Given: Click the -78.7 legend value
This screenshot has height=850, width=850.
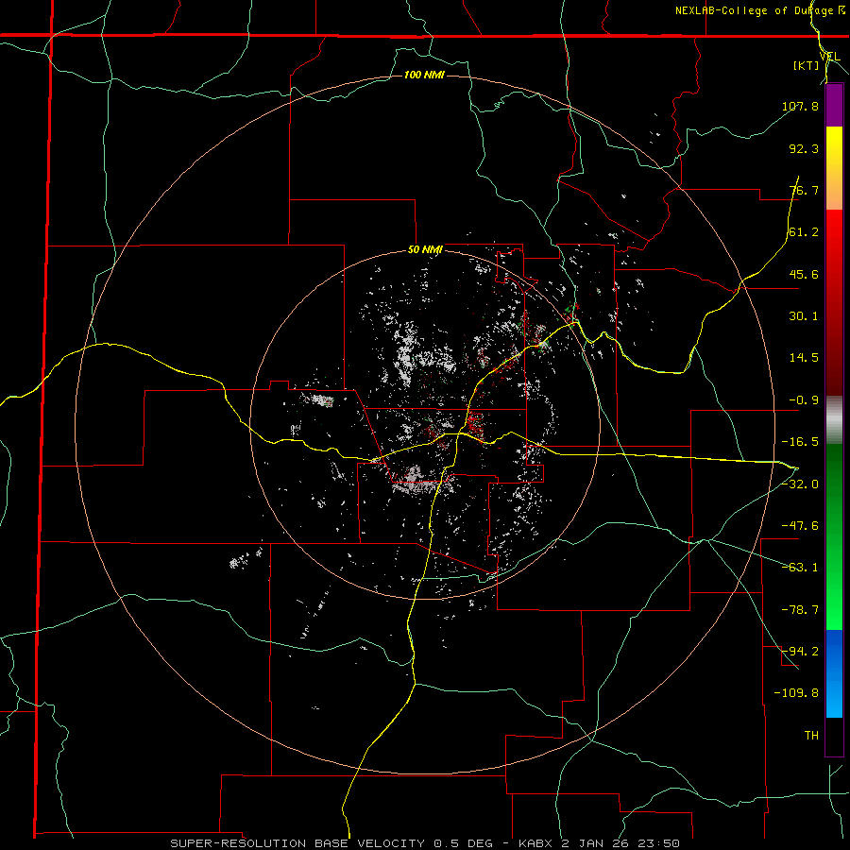Looking at the screenshot, I should (800, 610).
